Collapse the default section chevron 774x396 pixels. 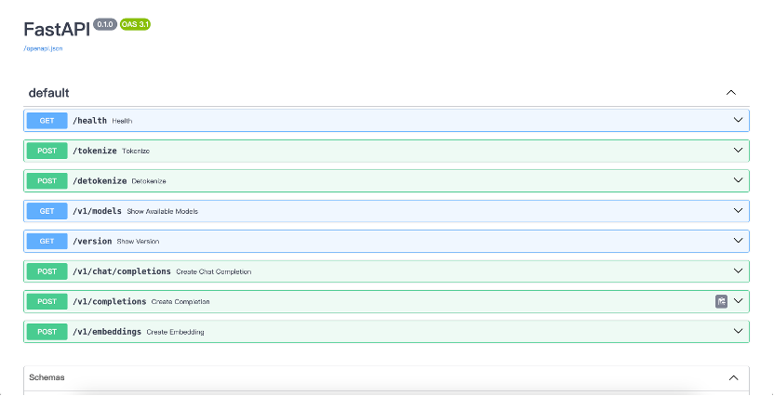[731, 93]
